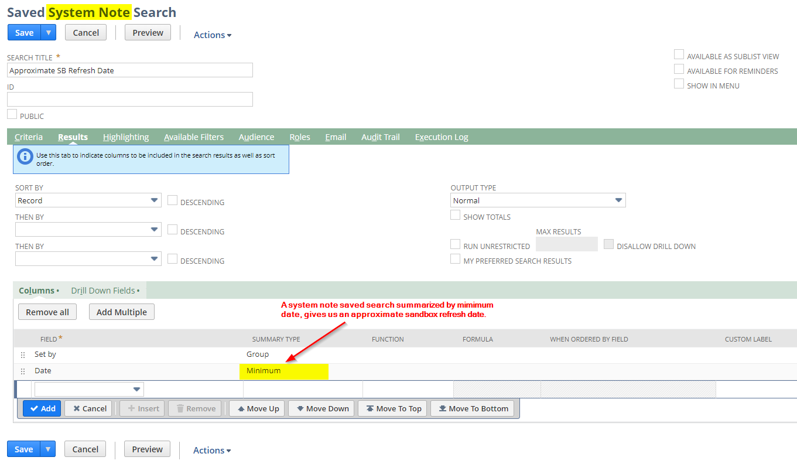
Task: Click the top Save button
Action: click(24, 33)
